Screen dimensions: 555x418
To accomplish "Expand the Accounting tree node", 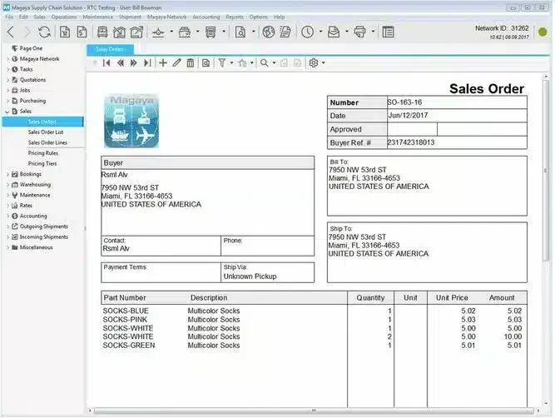I will point(7,216).
